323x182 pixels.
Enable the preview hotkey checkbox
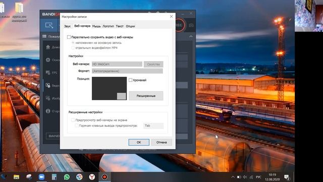coord(77,125)
